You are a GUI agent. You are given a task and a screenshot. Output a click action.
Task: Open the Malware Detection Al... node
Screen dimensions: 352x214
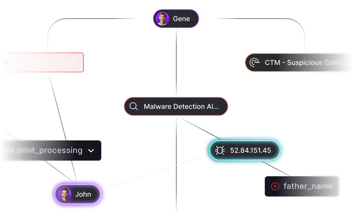(176, 106)
